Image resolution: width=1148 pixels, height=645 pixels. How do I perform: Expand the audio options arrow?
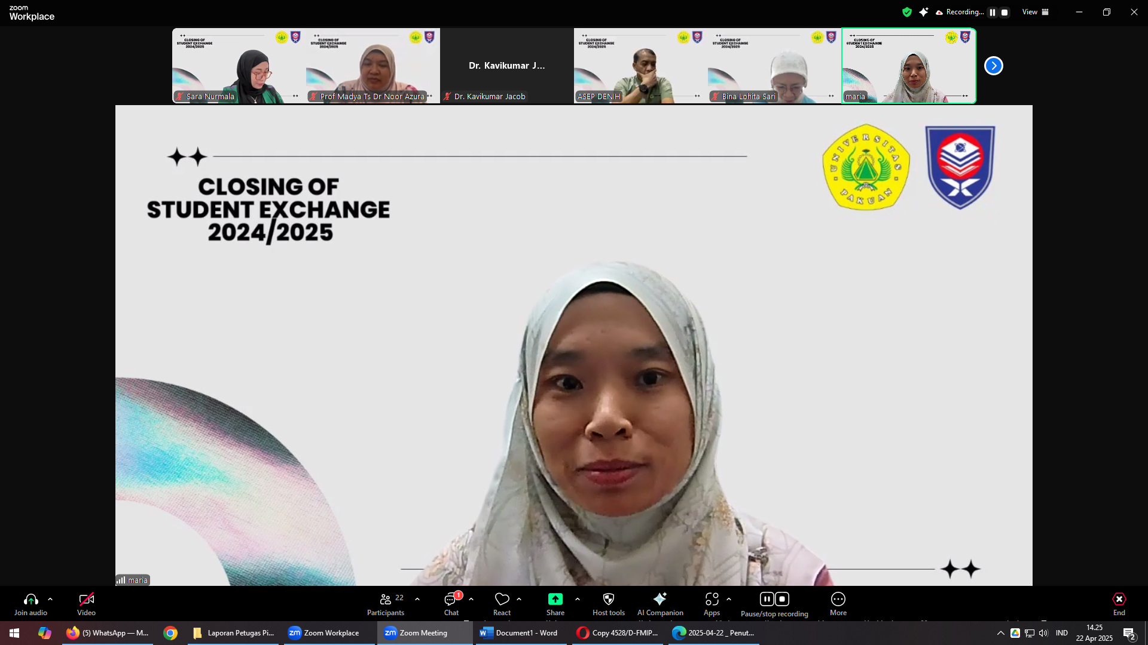(50, 599)
